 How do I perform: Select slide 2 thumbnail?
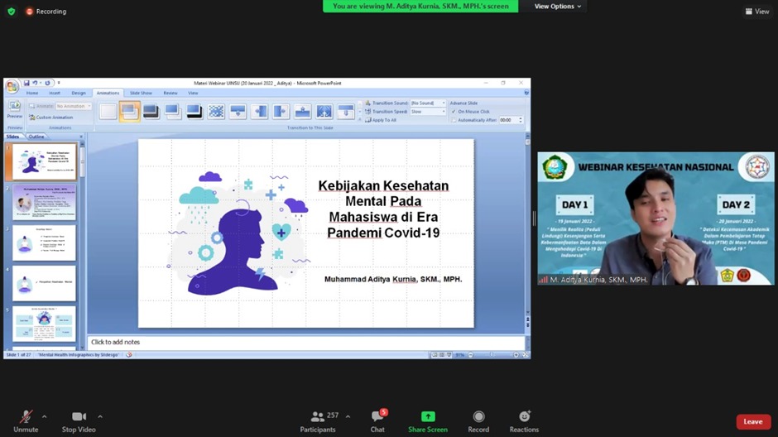(44, 203)
